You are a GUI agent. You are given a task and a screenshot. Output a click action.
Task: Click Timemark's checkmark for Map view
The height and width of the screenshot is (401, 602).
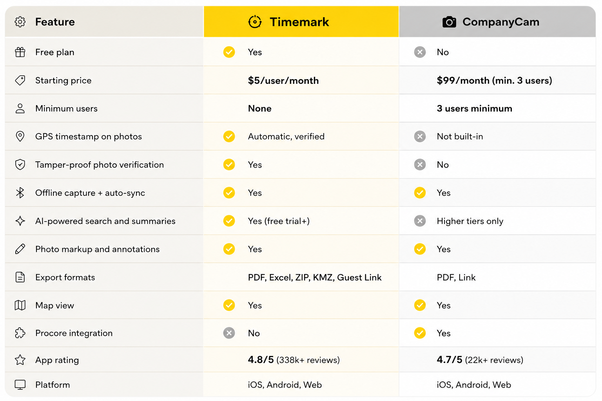tap(229, 305)
